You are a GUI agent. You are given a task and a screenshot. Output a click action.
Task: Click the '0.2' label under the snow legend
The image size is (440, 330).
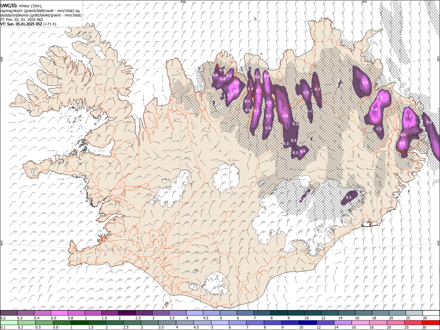point(3,318)
